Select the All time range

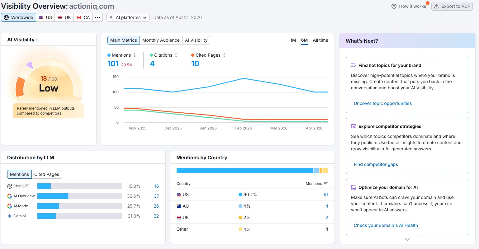coord(320,40)
